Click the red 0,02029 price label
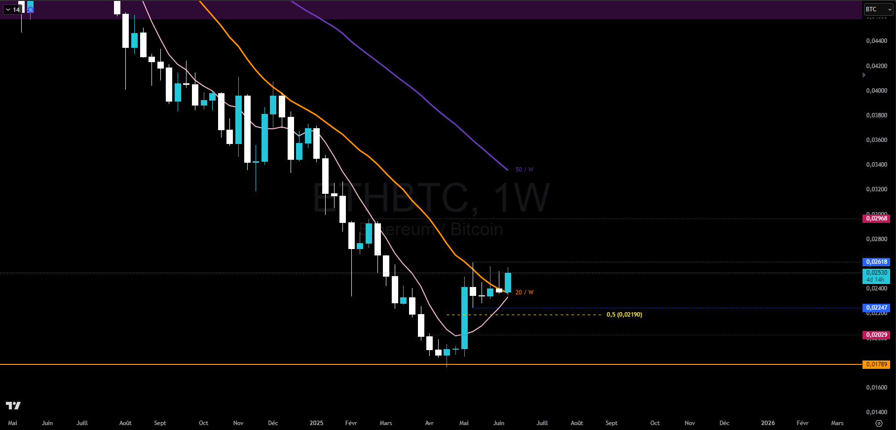This screenshot has width=896, height=430. [876, 335]
